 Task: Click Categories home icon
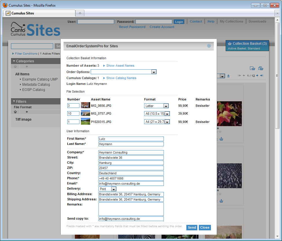point(15,66)
